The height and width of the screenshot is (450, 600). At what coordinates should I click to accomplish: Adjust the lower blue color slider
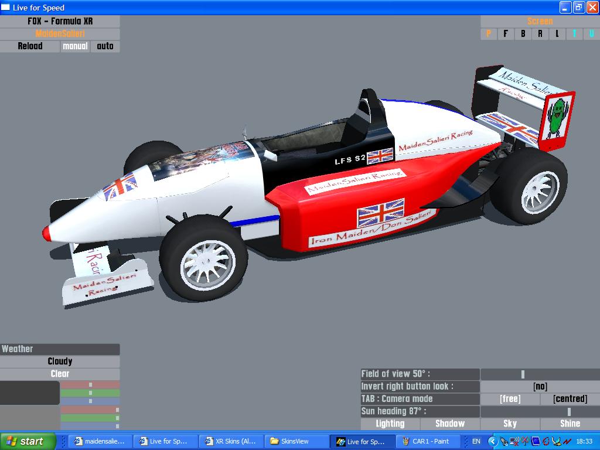click(x=90, y=426)
